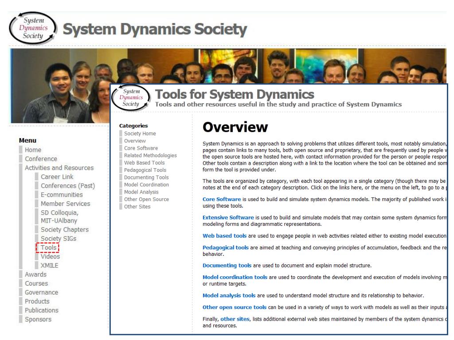Open Other Open Source category
The height and width of the screenshot is (340, 454).
click(x=146, y=199)
